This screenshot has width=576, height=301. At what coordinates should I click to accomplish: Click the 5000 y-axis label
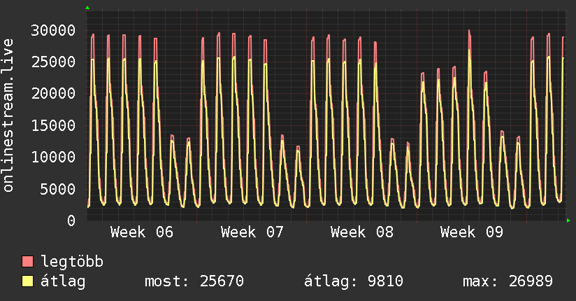coord(58,190)
